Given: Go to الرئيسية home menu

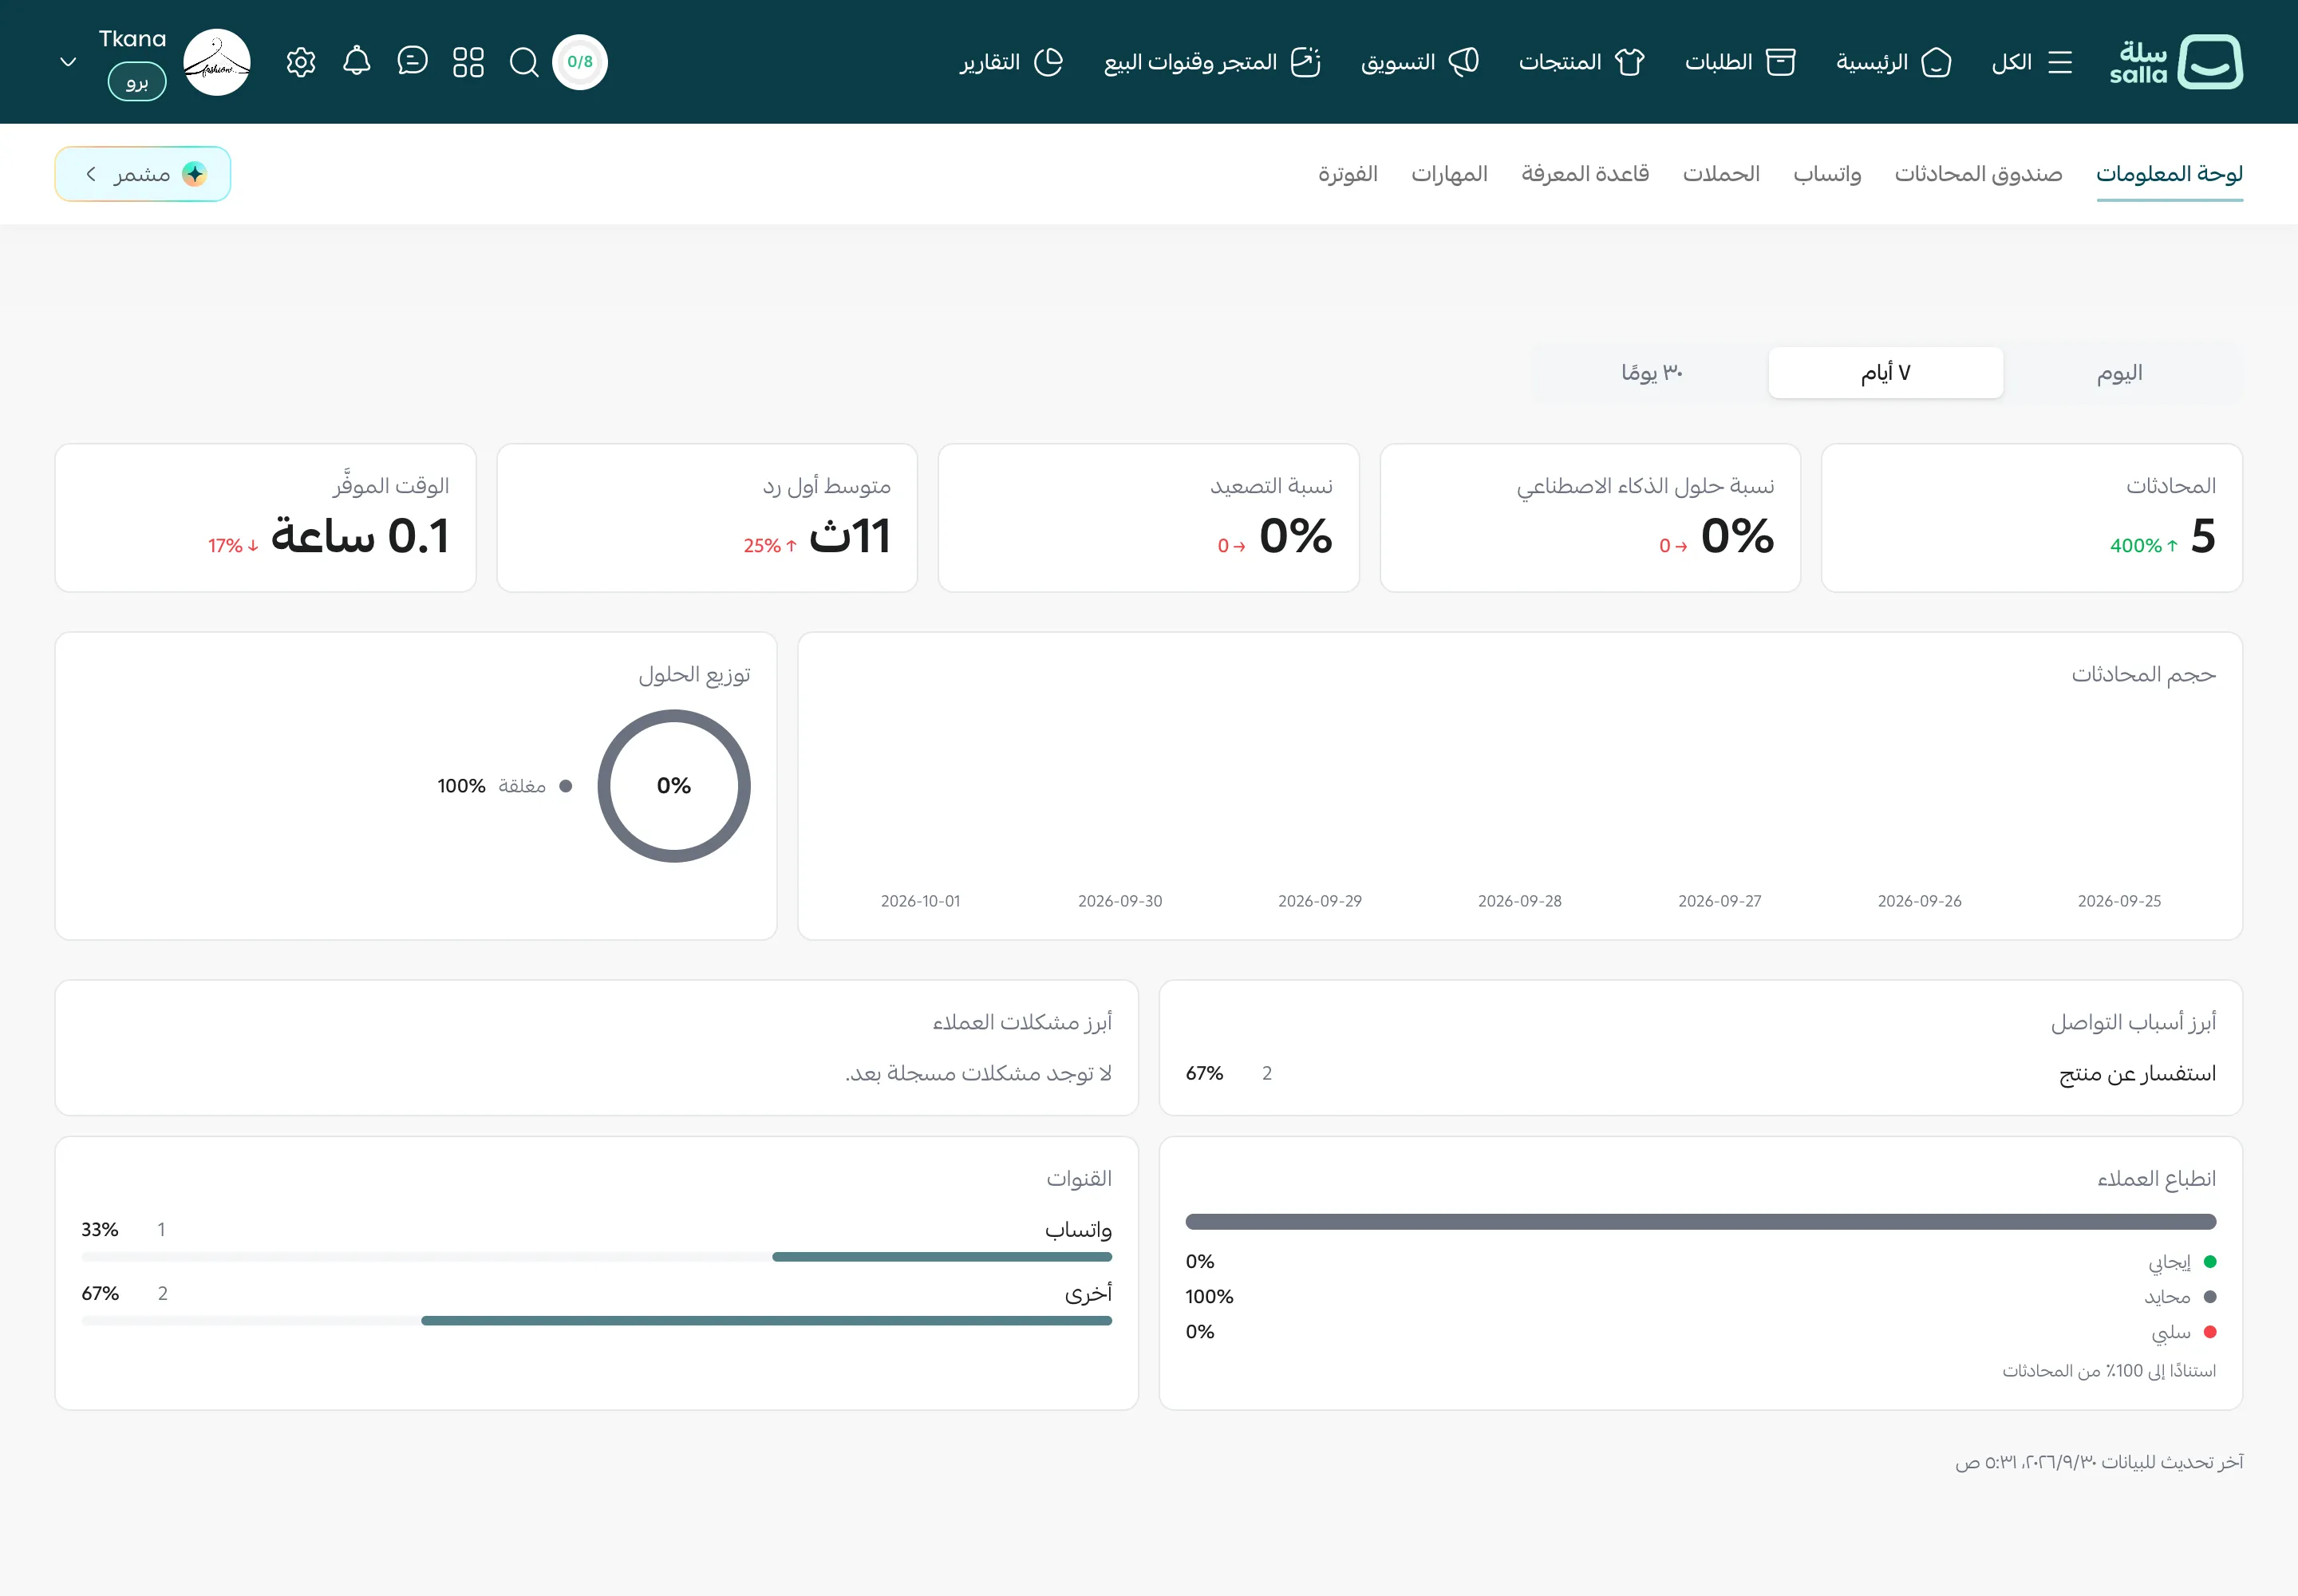Looking at the screenshot, I should 1893,62.
